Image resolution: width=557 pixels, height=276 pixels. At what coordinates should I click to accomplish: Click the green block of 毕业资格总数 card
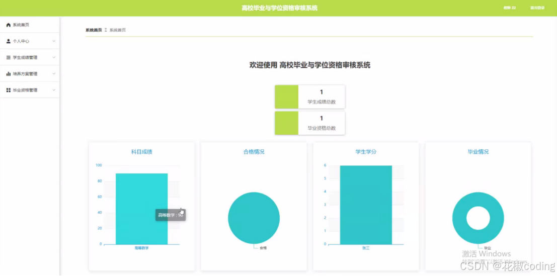click(287, 123)
